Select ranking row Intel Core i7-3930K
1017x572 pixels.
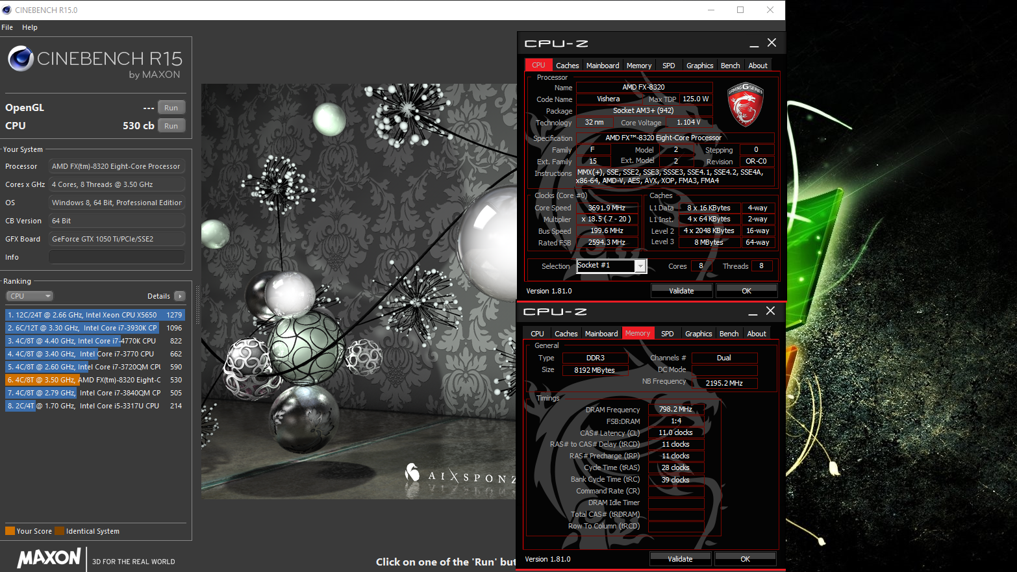(95, 328)
